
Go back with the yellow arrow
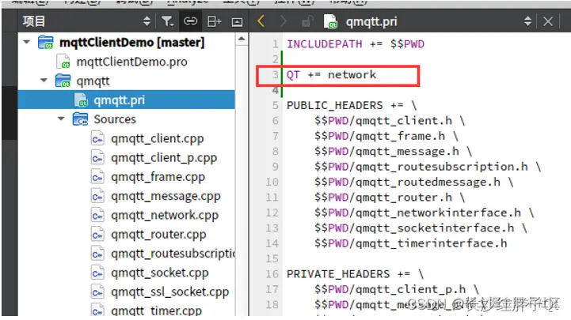tap(261, 21)
